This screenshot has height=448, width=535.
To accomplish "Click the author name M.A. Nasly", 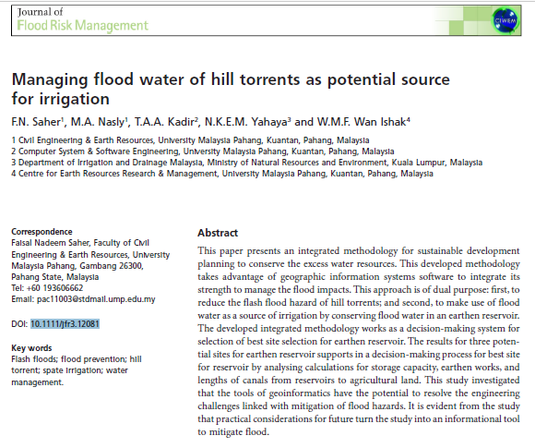I will coord(99,122).
